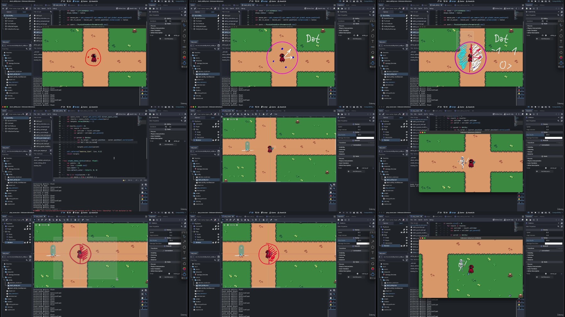Enable grid snap icon in empty-output frame
The width and height of the screenshot is (565, 317).
[256, 114]
